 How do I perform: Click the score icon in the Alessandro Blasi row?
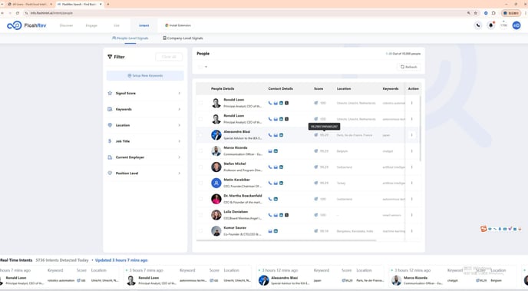[x=316, y=135]
